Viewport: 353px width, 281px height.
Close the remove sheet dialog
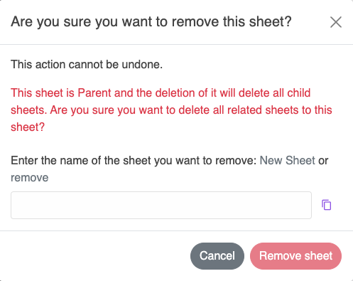[x=336, y=22]
